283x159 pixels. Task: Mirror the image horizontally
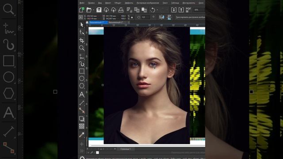pos(161,17)
